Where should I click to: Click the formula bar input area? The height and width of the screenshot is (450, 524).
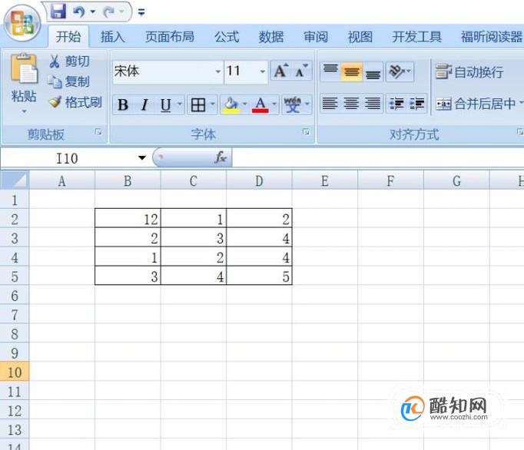pyautogui.click(x=377, y=157)
